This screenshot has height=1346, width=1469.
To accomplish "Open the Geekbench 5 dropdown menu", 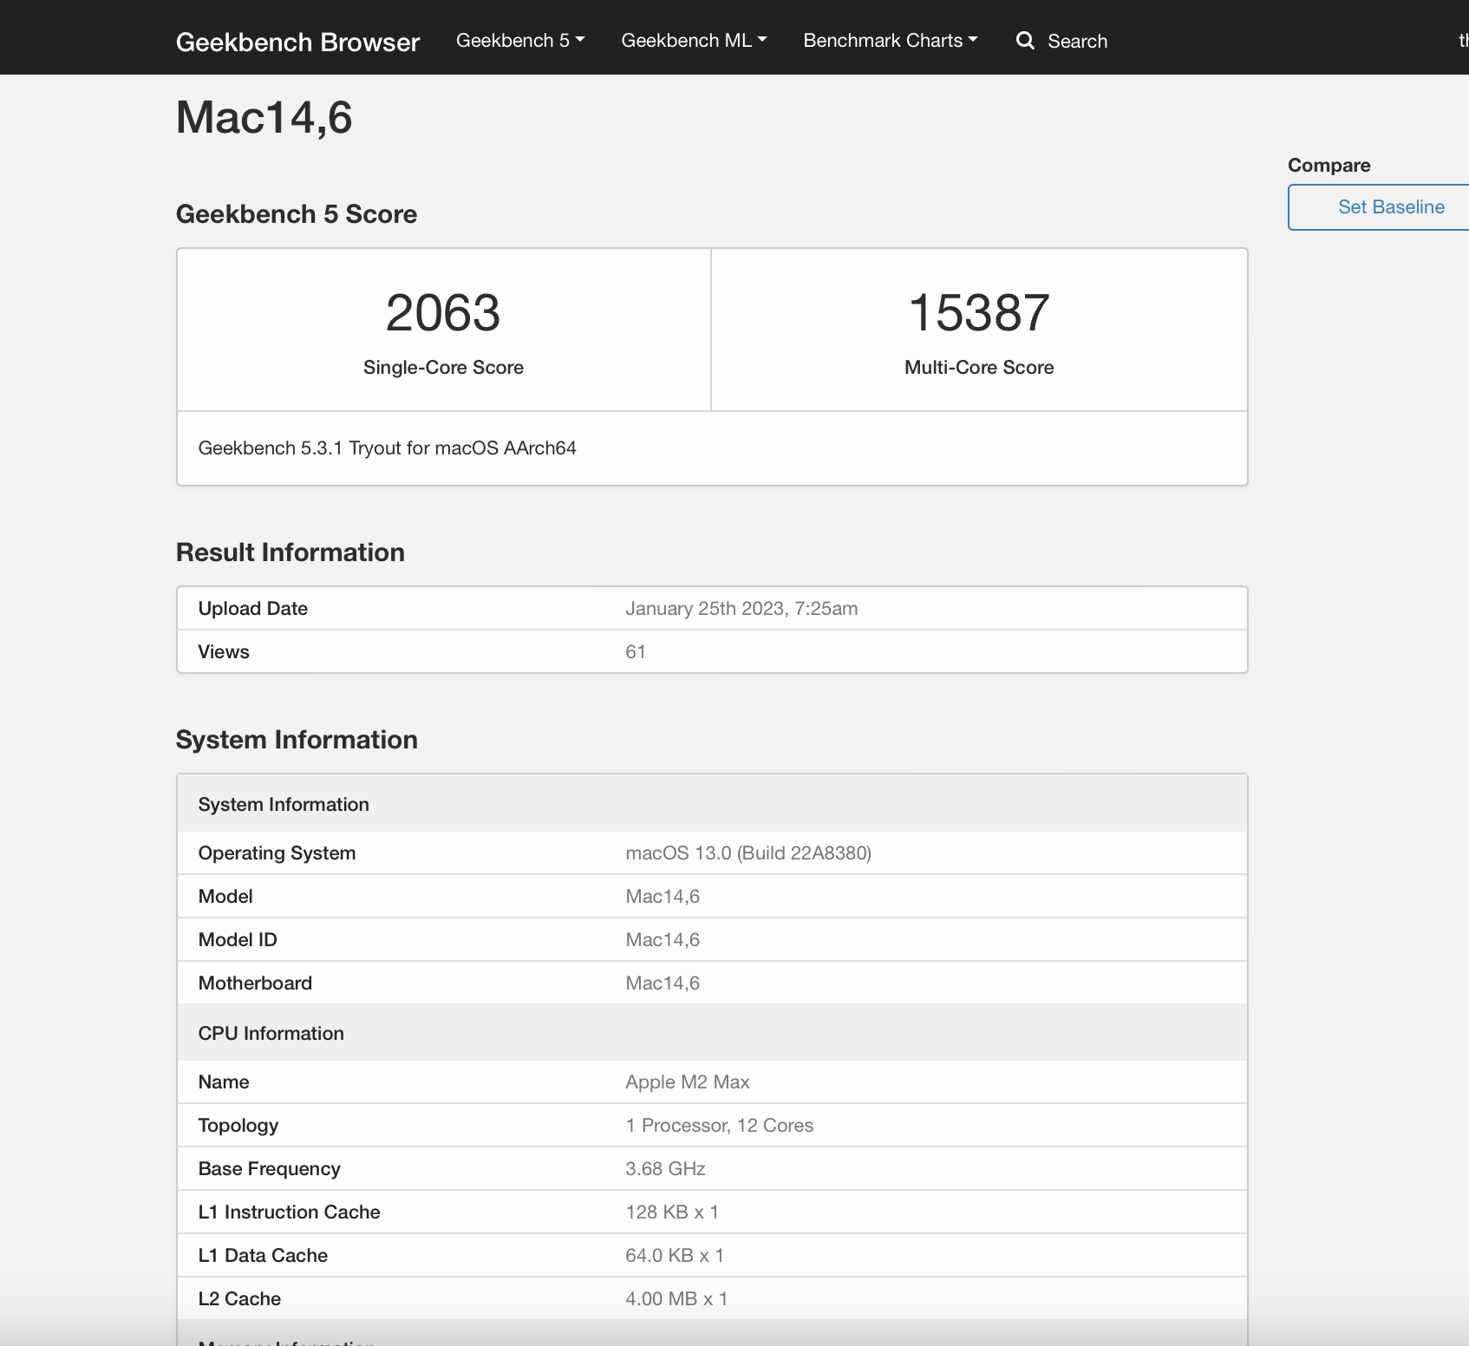I will (x=520, y=41).
